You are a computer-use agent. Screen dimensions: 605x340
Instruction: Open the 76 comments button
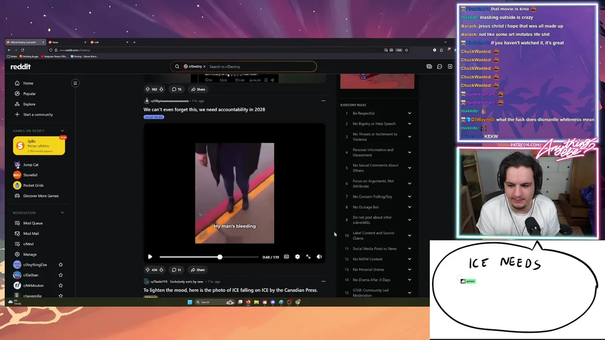click(176, 89)
